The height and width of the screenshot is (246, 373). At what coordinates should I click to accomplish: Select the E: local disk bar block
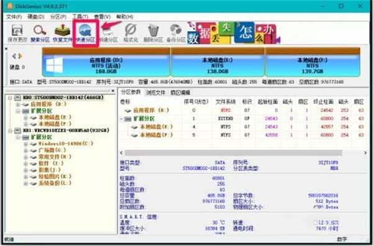click(217, 61)
